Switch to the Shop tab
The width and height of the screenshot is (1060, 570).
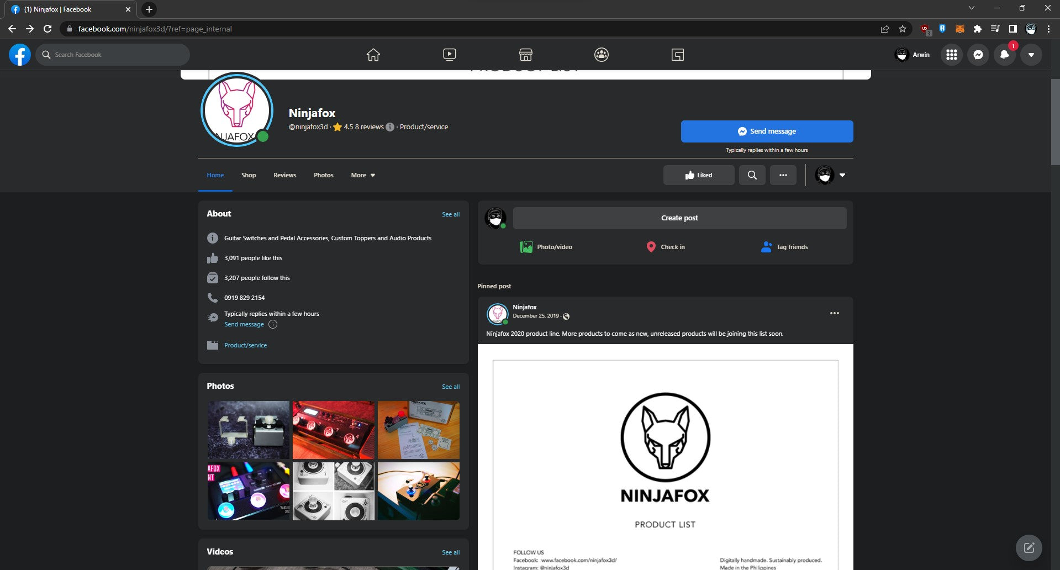tap(249, 175)
